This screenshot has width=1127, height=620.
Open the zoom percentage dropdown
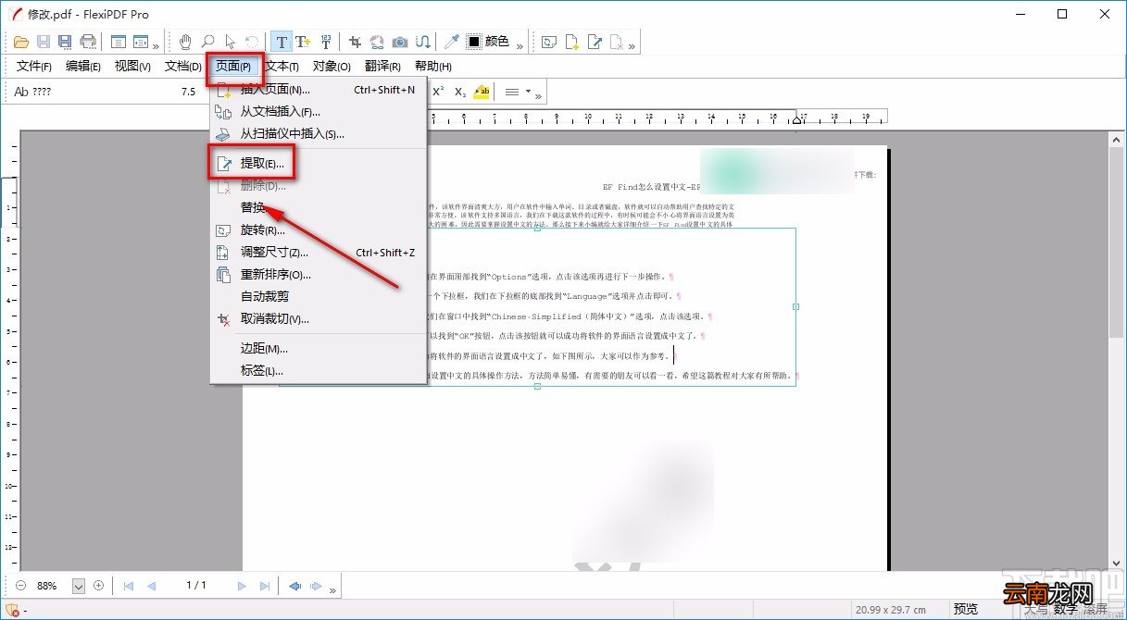pyautogui.click(x=79, y=586)
